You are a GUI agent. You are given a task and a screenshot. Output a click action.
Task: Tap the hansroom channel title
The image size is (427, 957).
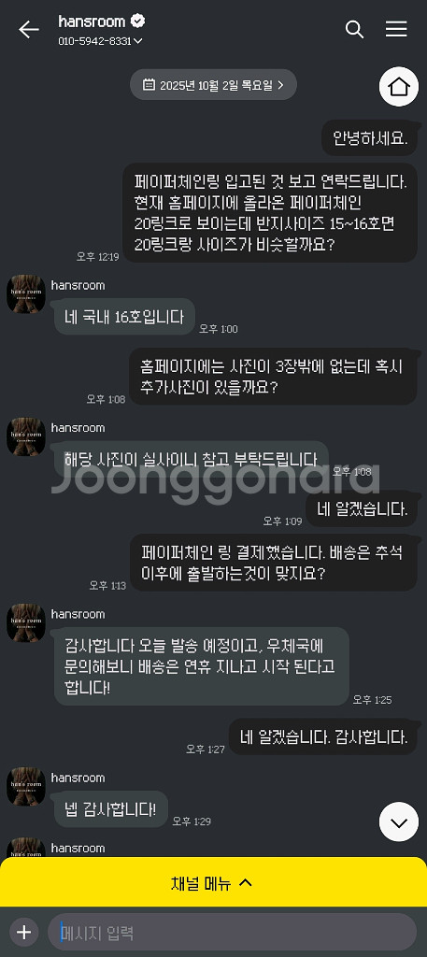[x=92, y=21]
